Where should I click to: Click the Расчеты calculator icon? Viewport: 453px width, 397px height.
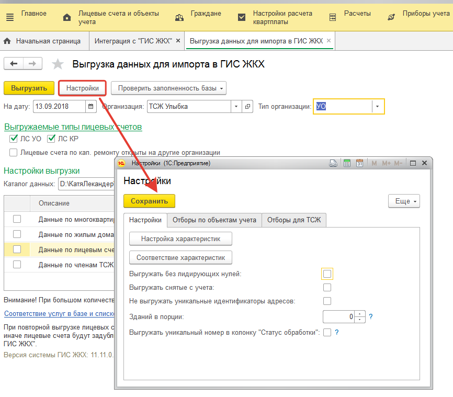point(333,17)
